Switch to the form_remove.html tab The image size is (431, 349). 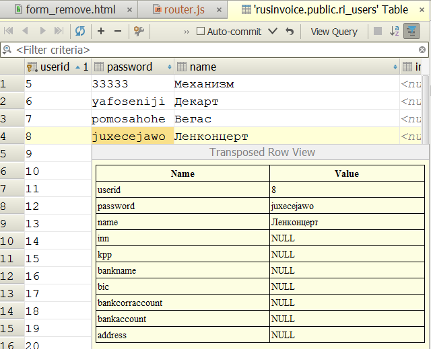(x=63, y=10)
